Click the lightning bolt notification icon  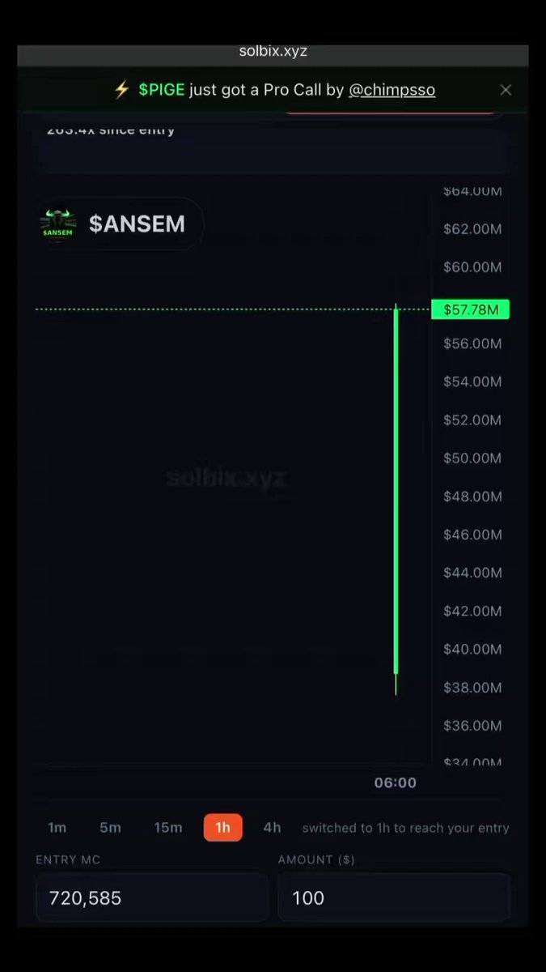[121, 90]
